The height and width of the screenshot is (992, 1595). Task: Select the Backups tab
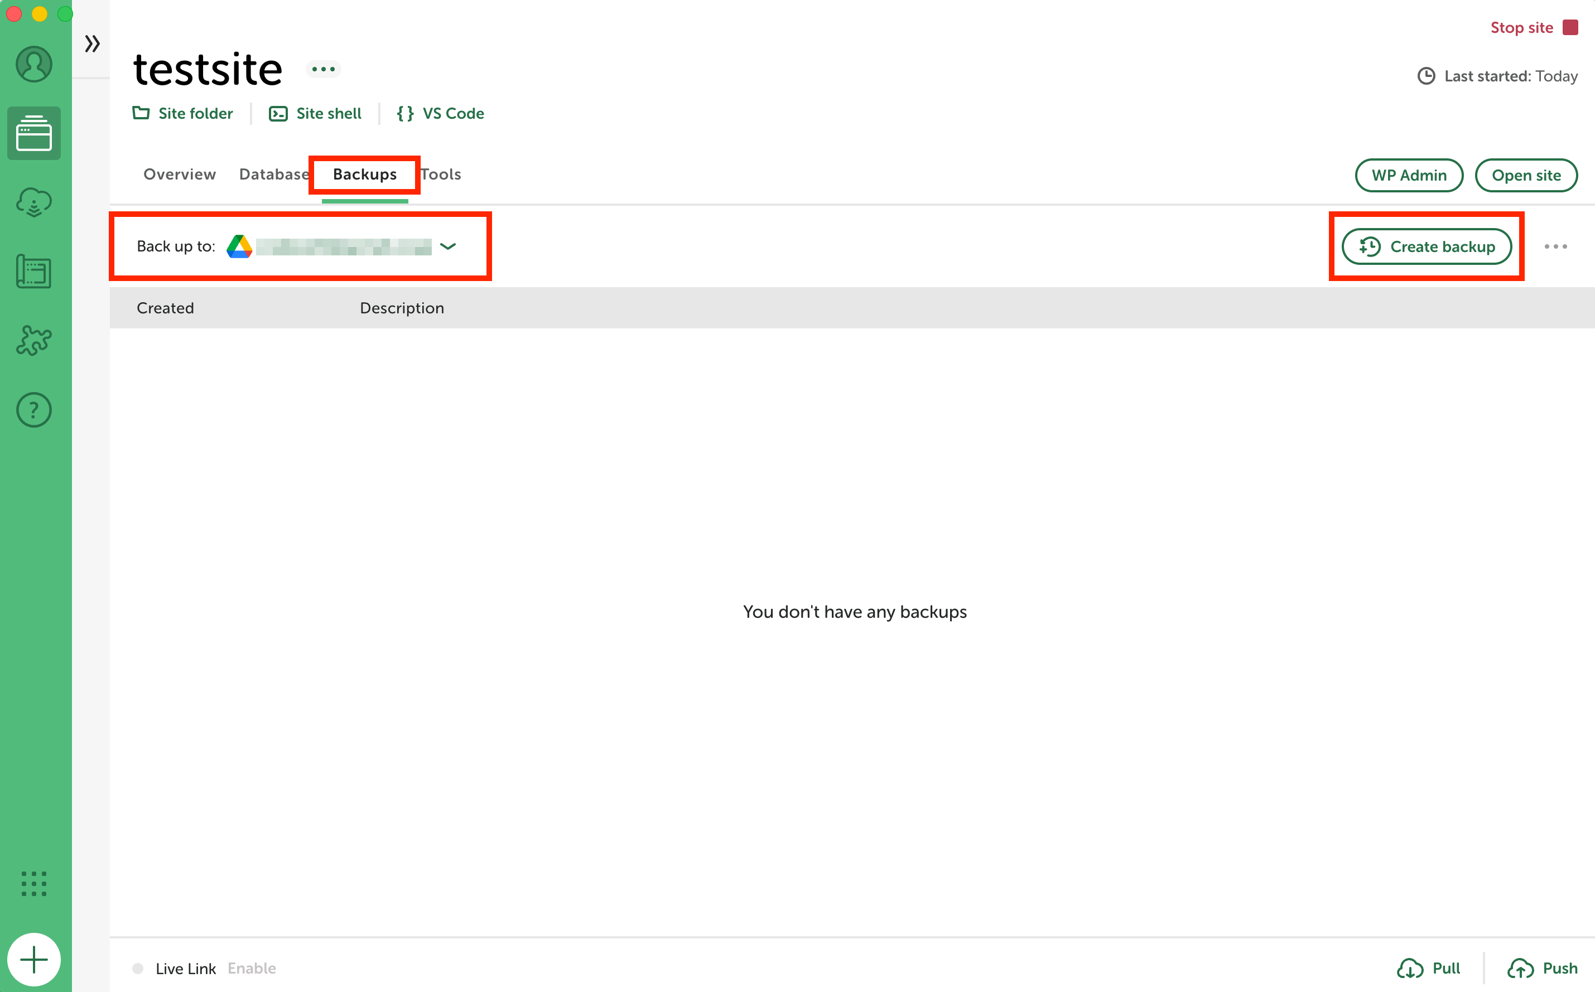tap(365, 174)
